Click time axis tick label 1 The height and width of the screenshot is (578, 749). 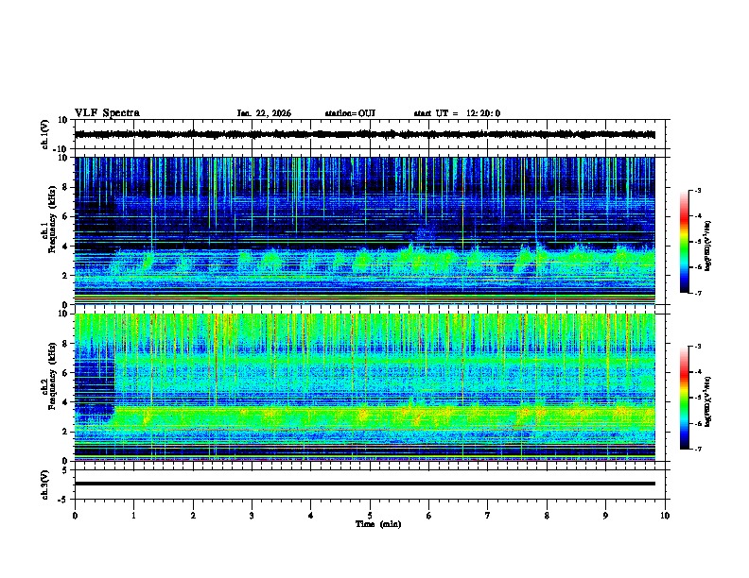133,516
